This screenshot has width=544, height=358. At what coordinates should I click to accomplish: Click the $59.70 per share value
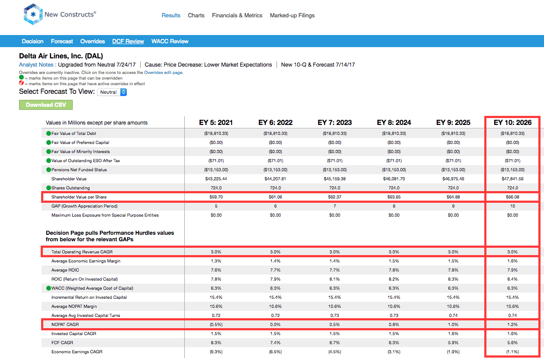coord(216,197)
